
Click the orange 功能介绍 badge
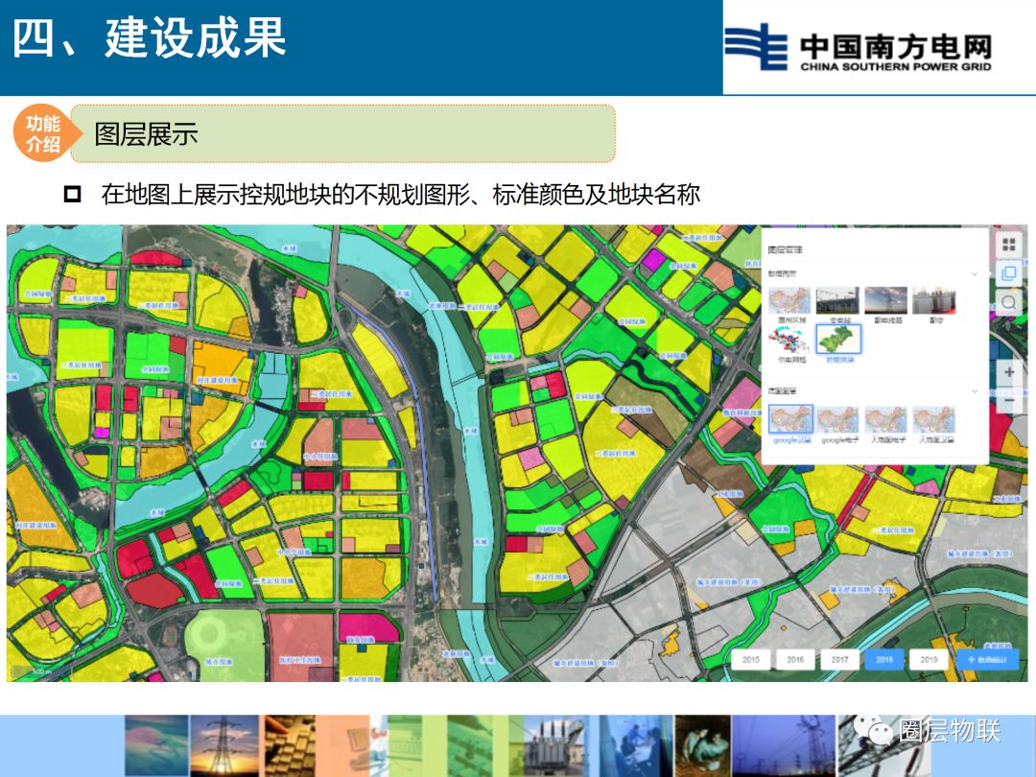[43, 132]
